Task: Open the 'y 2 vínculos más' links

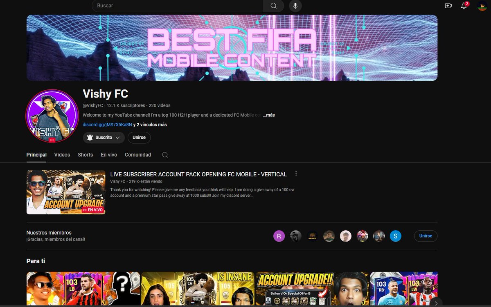Action: (150, 125)
